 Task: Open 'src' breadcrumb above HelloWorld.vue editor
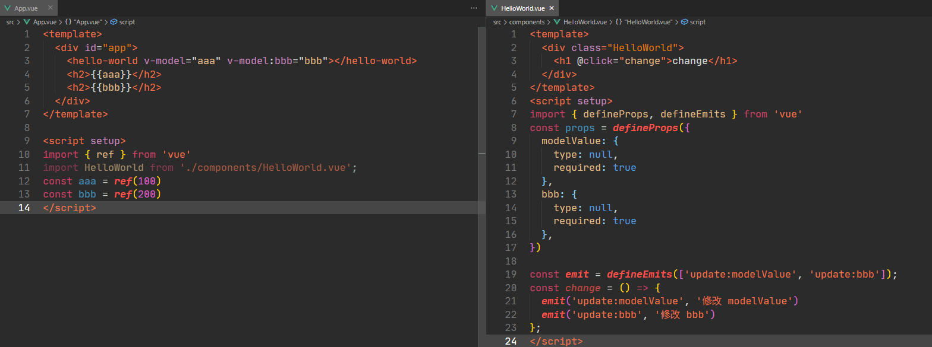[498, 22]
